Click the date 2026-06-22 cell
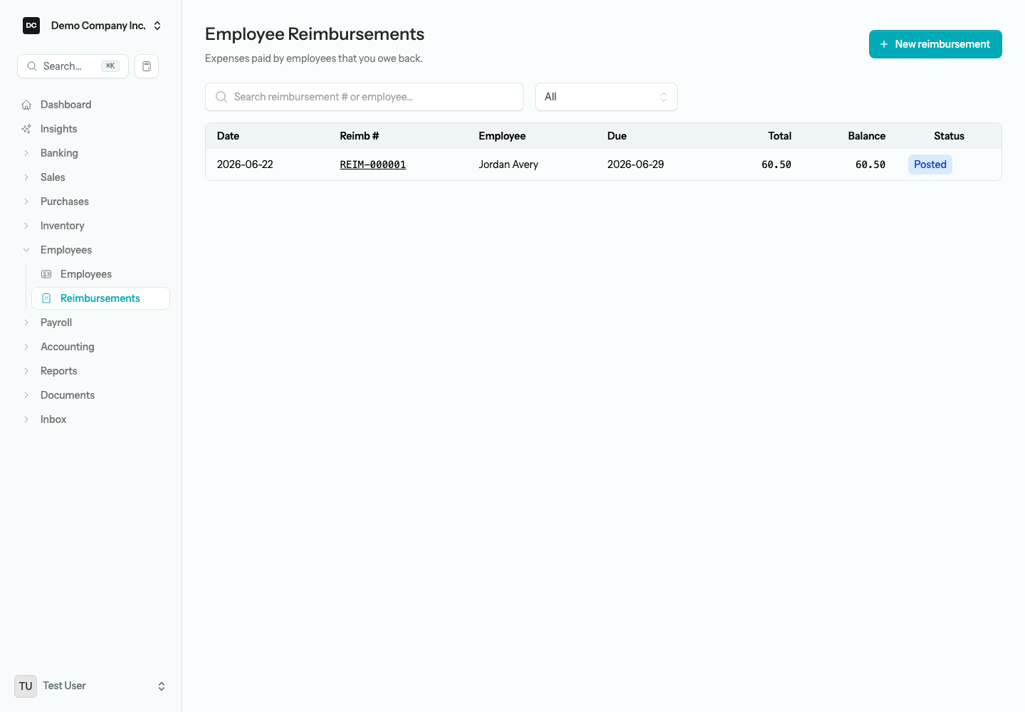Image resolution: width=1025 pixels, height=712 pixels. click(245, 164)
